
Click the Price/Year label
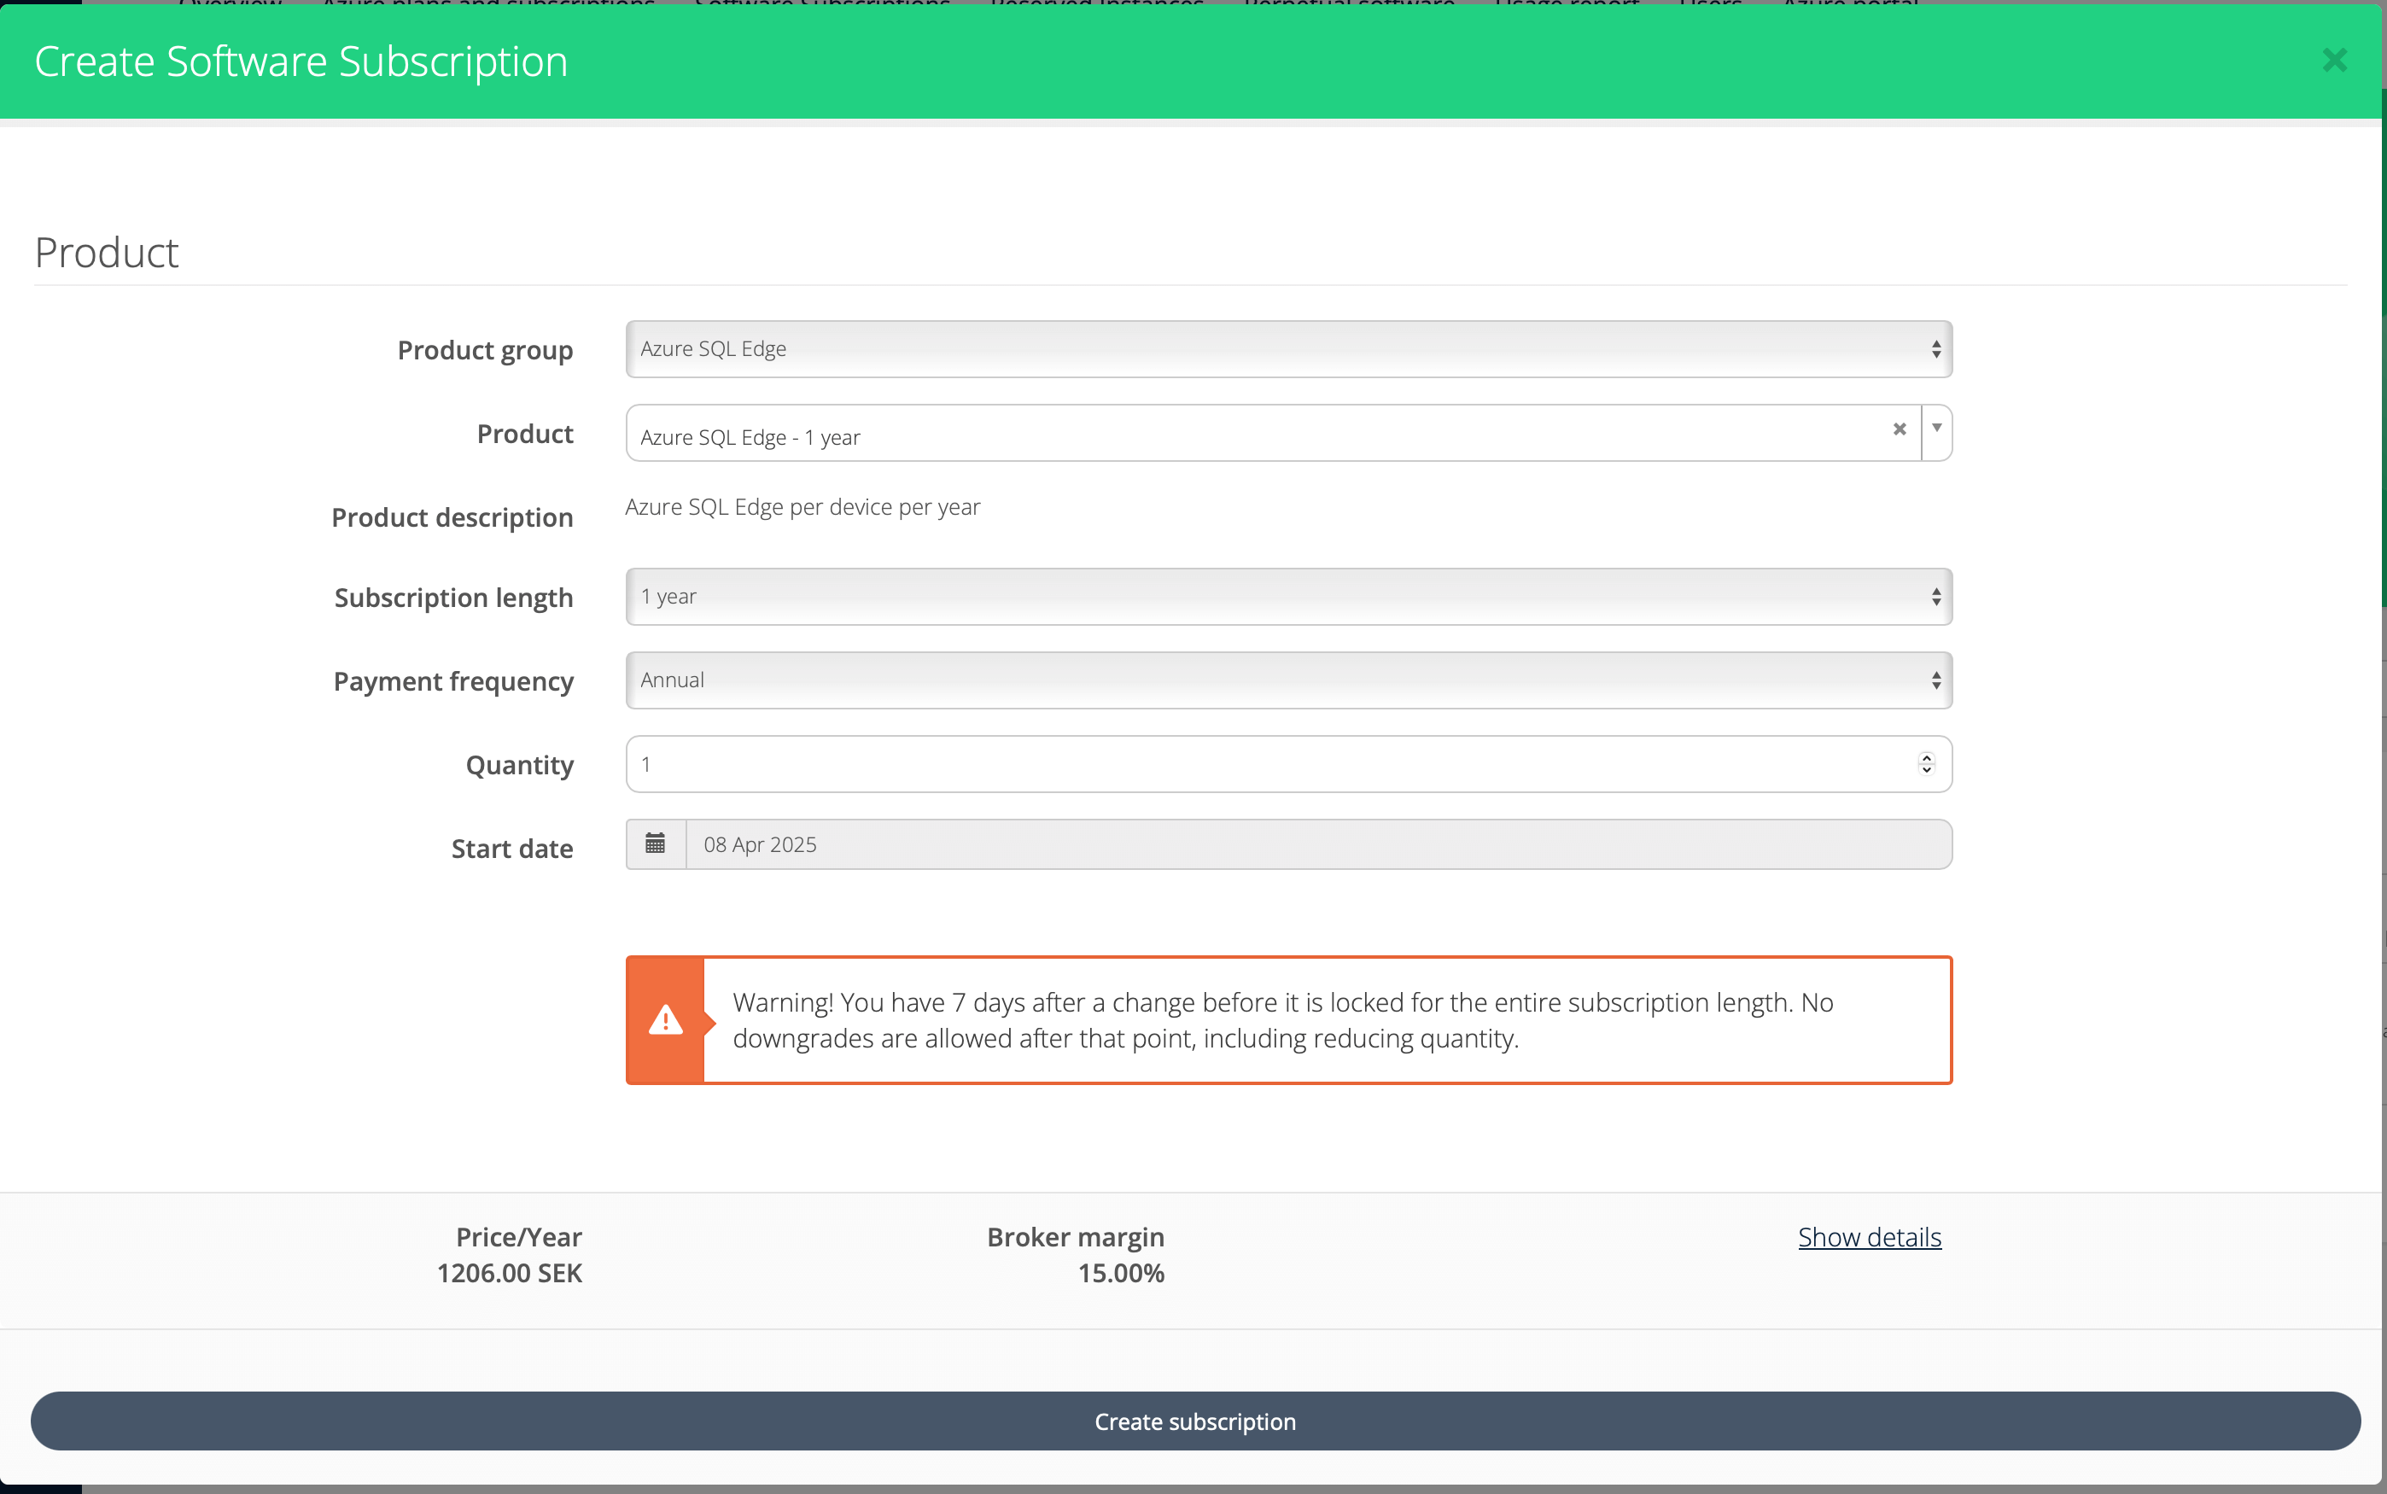[519, 1237]
